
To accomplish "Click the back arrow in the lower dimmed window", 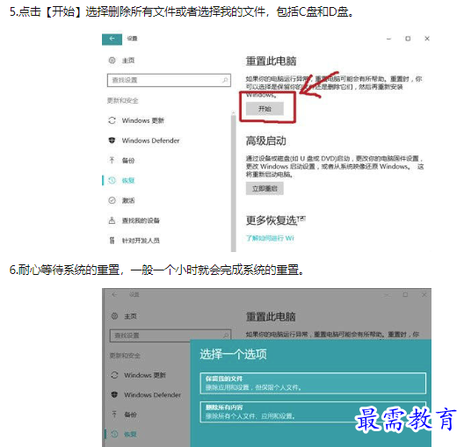I will tap(114, 294).
